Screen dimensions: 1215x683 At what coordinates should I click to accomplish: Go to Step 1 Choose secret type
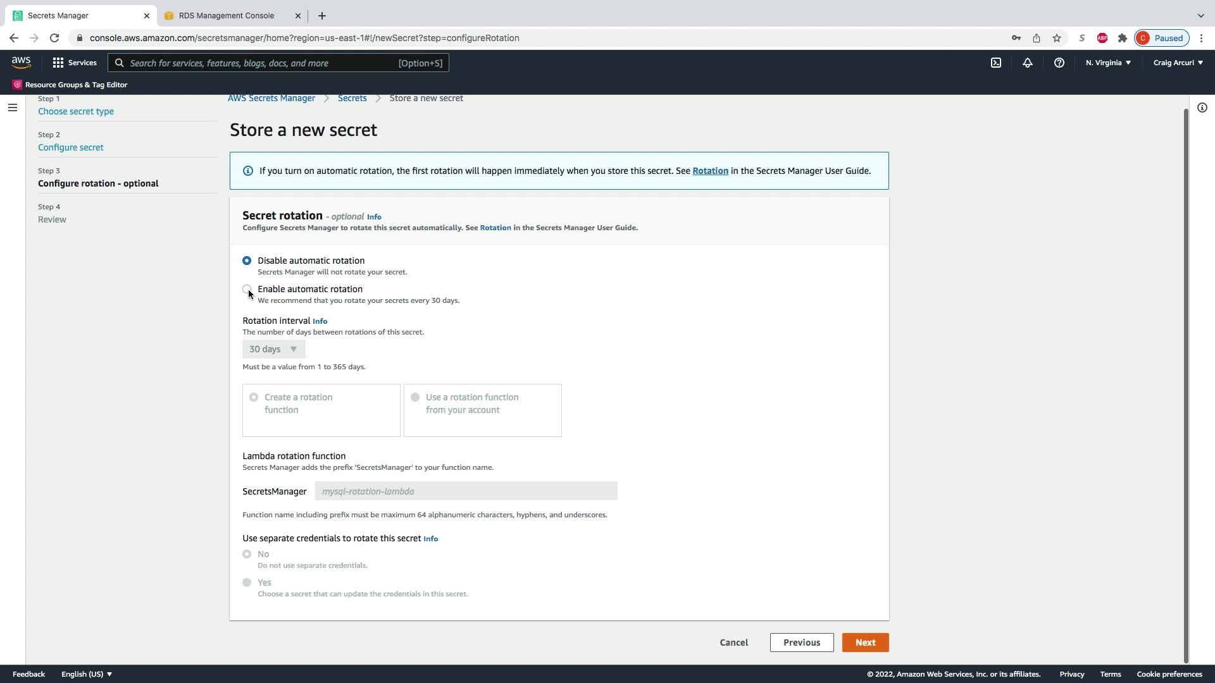click(76, 111)
